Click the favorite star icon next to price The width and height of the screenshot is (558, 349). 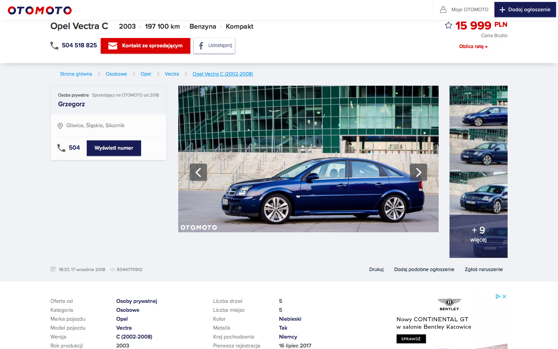tap(448, 26)
